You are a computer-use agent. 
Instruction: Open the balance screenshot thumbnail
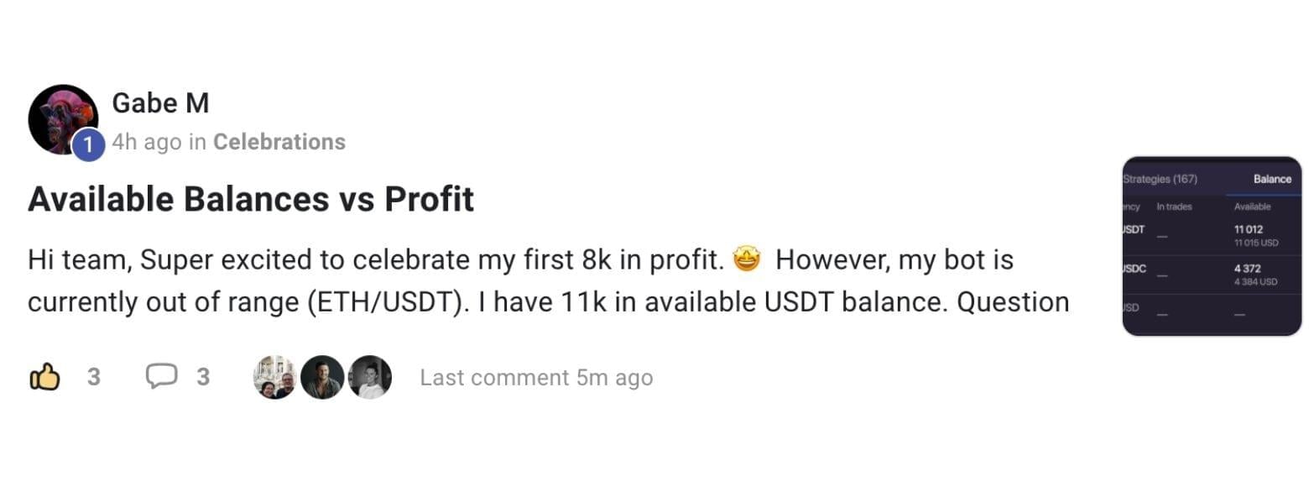tap(1211, 246)
